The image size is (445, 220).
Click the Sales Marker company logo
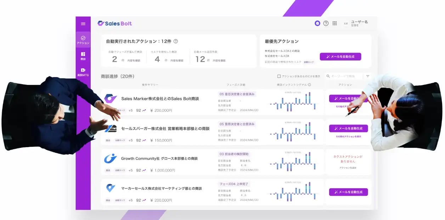click(x=110, y=99)
